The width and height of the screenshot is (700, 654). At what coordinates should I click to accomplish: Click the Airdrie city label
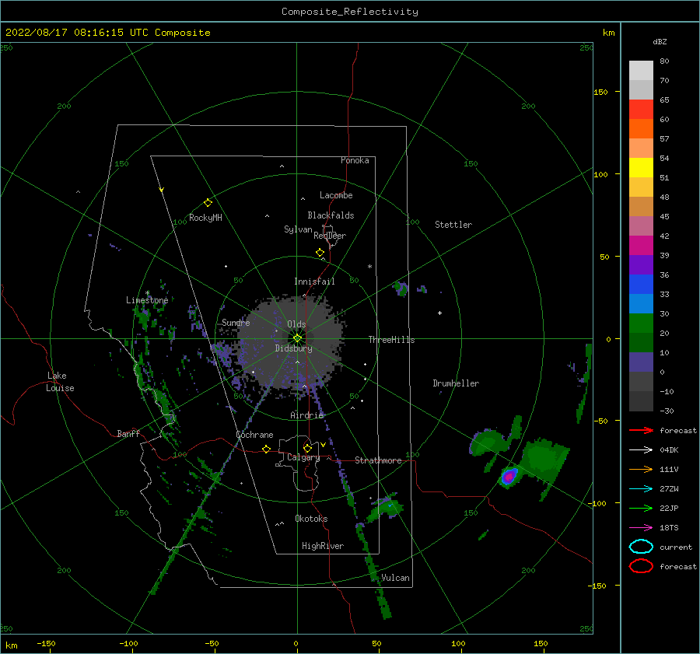point(306,415)
